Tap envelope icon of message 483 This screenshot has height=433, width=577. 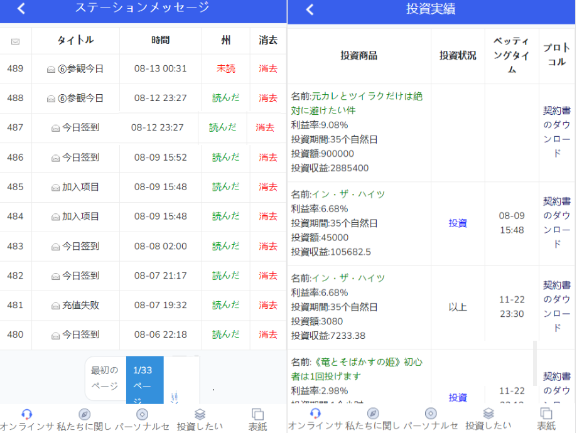point(56,247)
